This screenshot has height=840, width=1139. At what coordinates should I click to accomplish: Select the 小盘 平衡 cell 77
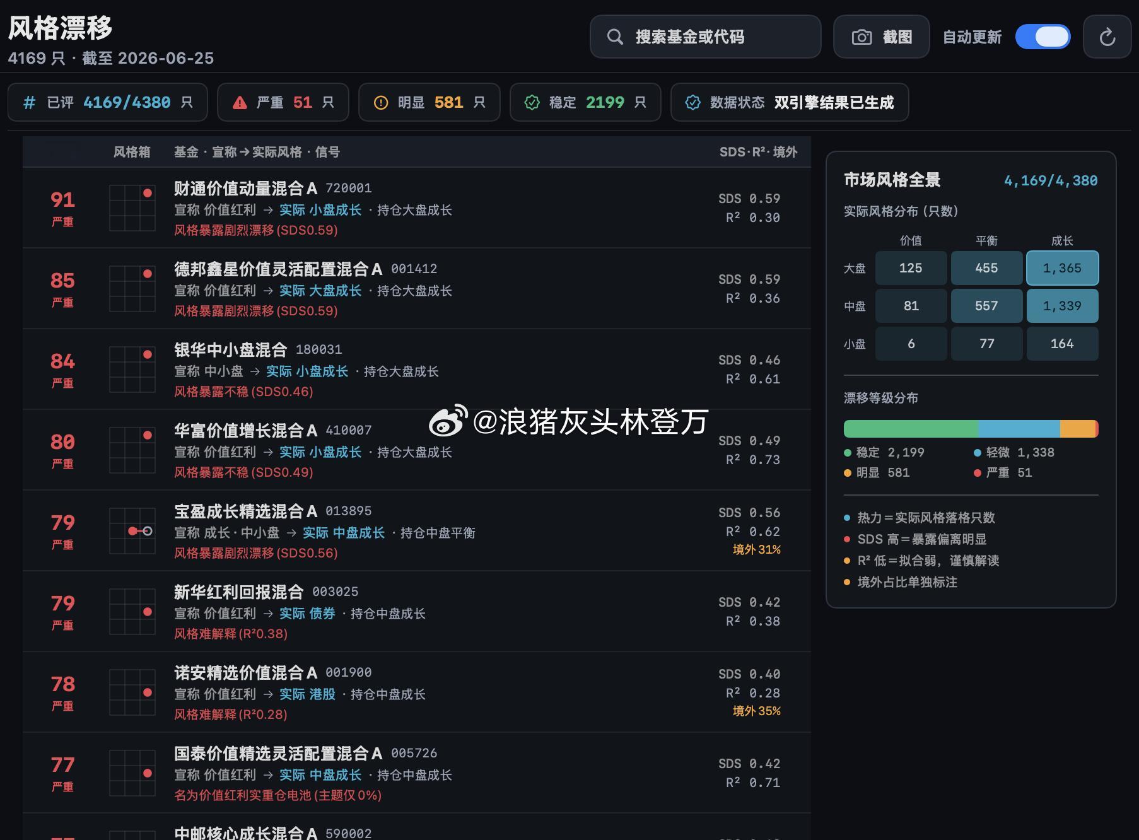click(x=986, y=344)
